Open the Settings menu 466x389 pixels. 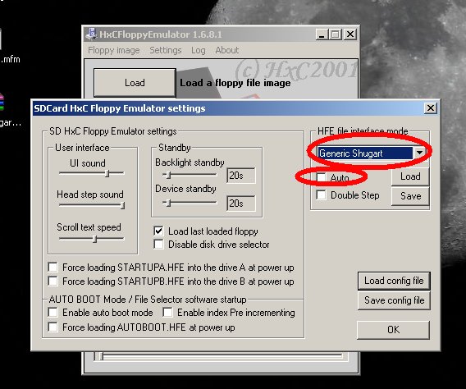click(x=166, y=50)
